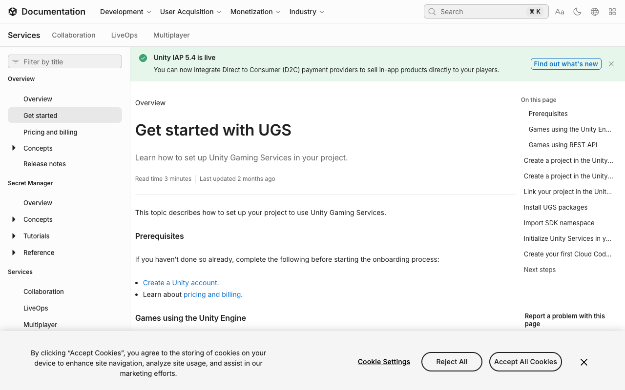The width and height of the screenshot is (625, 390).
Task: Dismiss the Unity IAP 5.4 banner
Action: (x=611, y=64)
